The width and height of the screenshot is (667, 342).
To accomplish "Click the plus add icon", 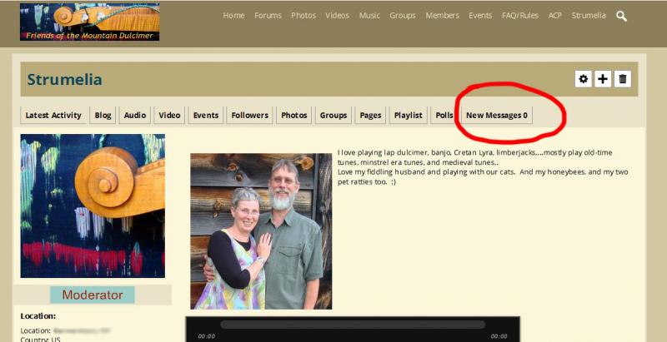I will click(603, 79).
